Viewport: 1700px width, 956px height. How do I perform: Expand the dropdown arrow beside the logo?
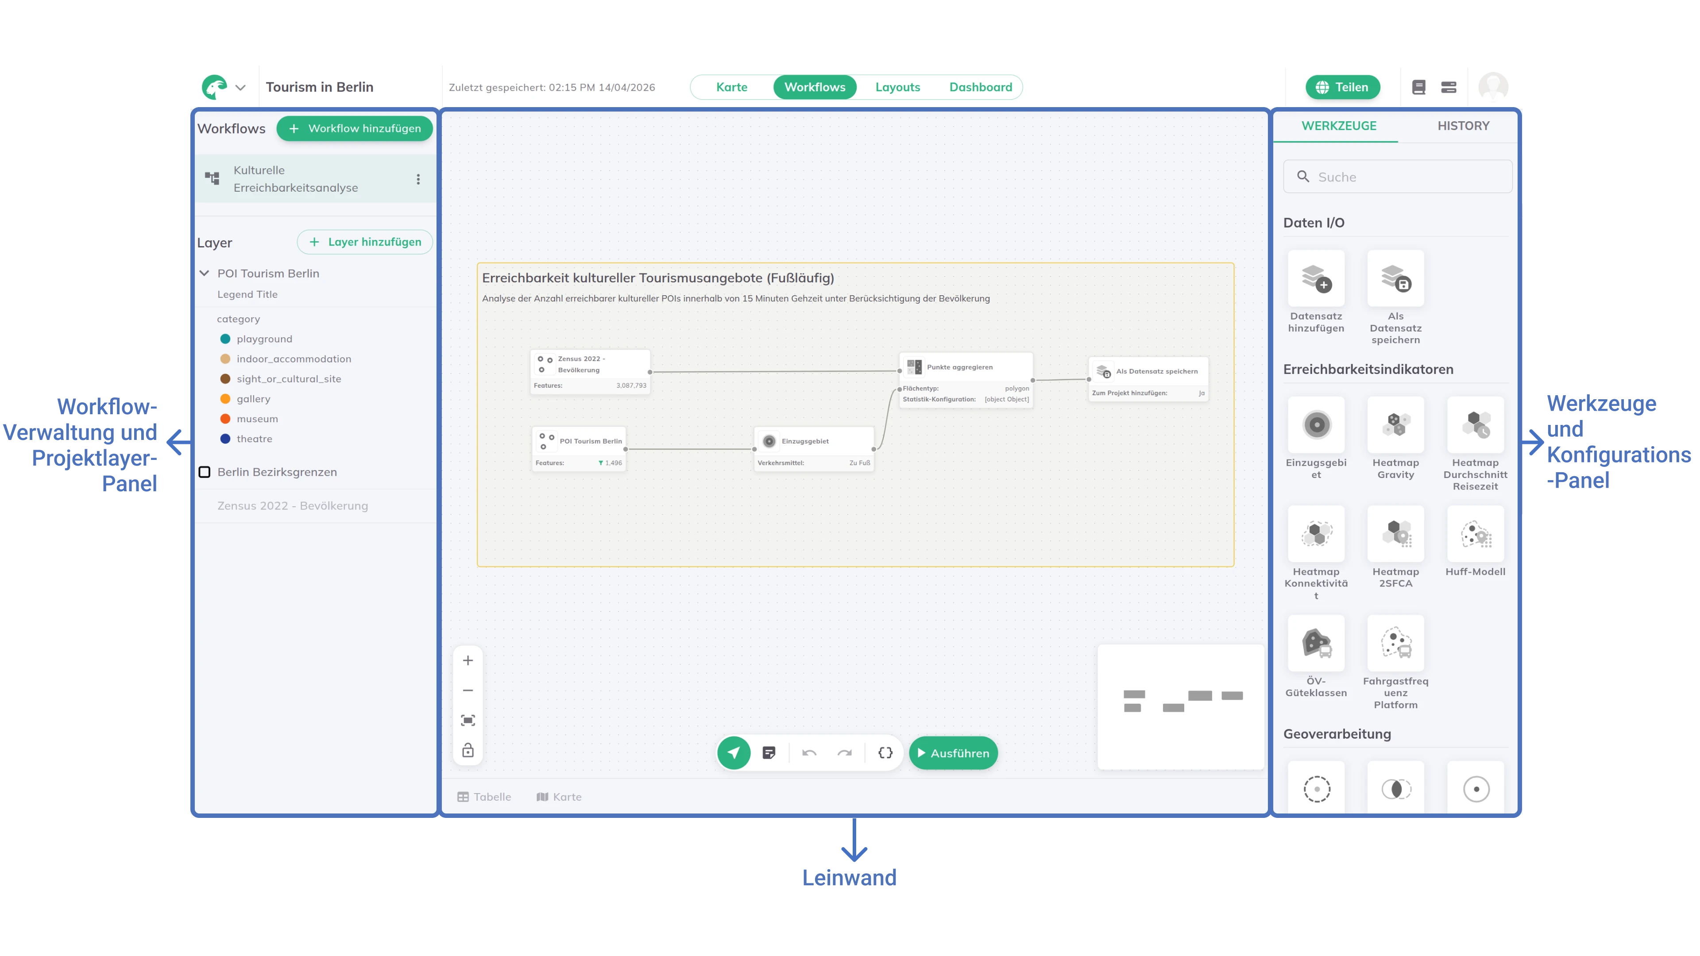click(x=240, y=88)
